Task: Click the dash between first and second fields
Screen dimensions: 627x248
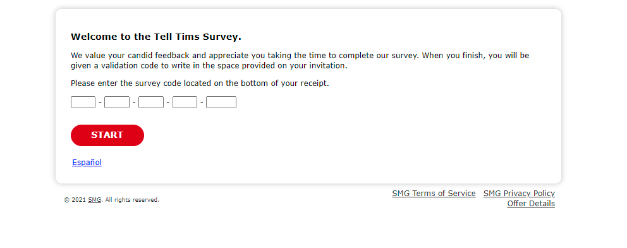Action: (x=100, y=102)
